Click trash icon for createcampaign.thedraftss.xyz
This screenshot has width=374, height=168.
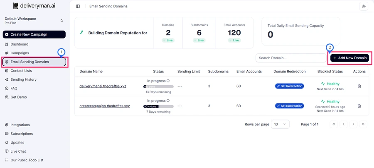[x=359, y=106]
